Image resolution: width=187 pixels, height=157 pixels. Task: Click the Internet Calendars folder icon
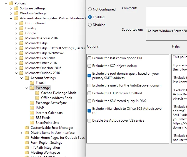coord(32,113)
